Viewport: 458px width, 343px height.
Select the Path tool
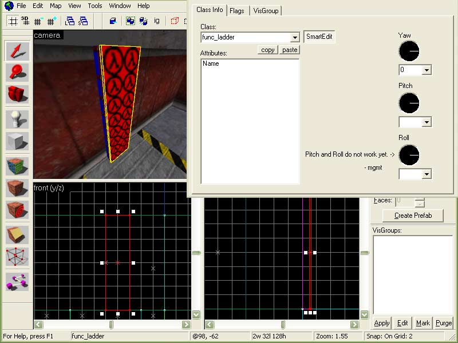tap(17, 282)
